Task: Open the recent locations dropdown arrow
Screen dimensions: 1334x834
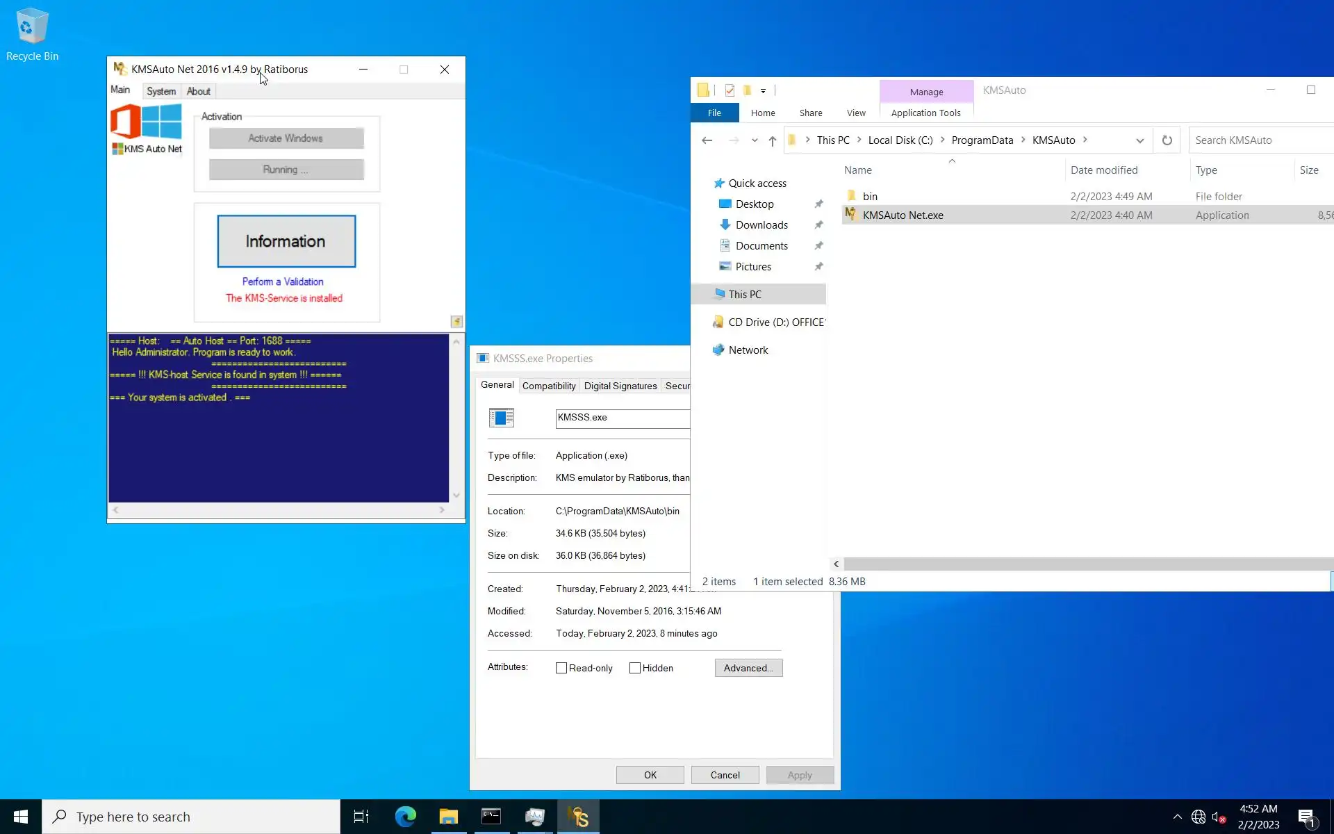Action: pos(755,140)
